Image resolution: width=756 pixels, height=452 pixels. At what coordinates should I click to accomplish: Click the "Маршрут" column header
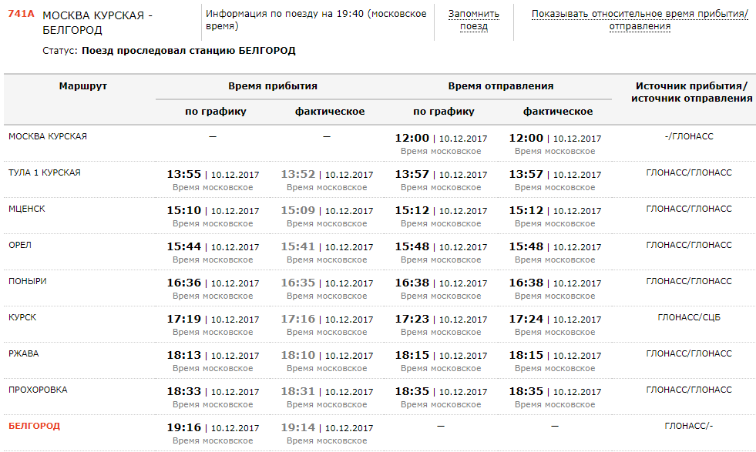coord(82,86)
